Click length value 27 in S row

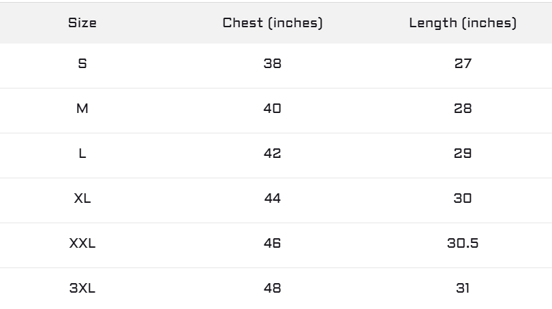point(463,63)
